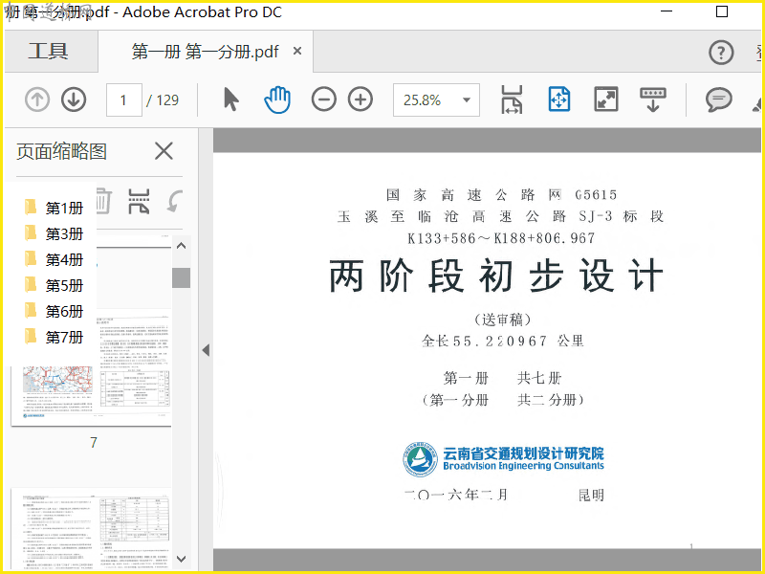Click the (送审稿) text on page
The height and width of the screenshot is (574, 765).
click(502, 320)
